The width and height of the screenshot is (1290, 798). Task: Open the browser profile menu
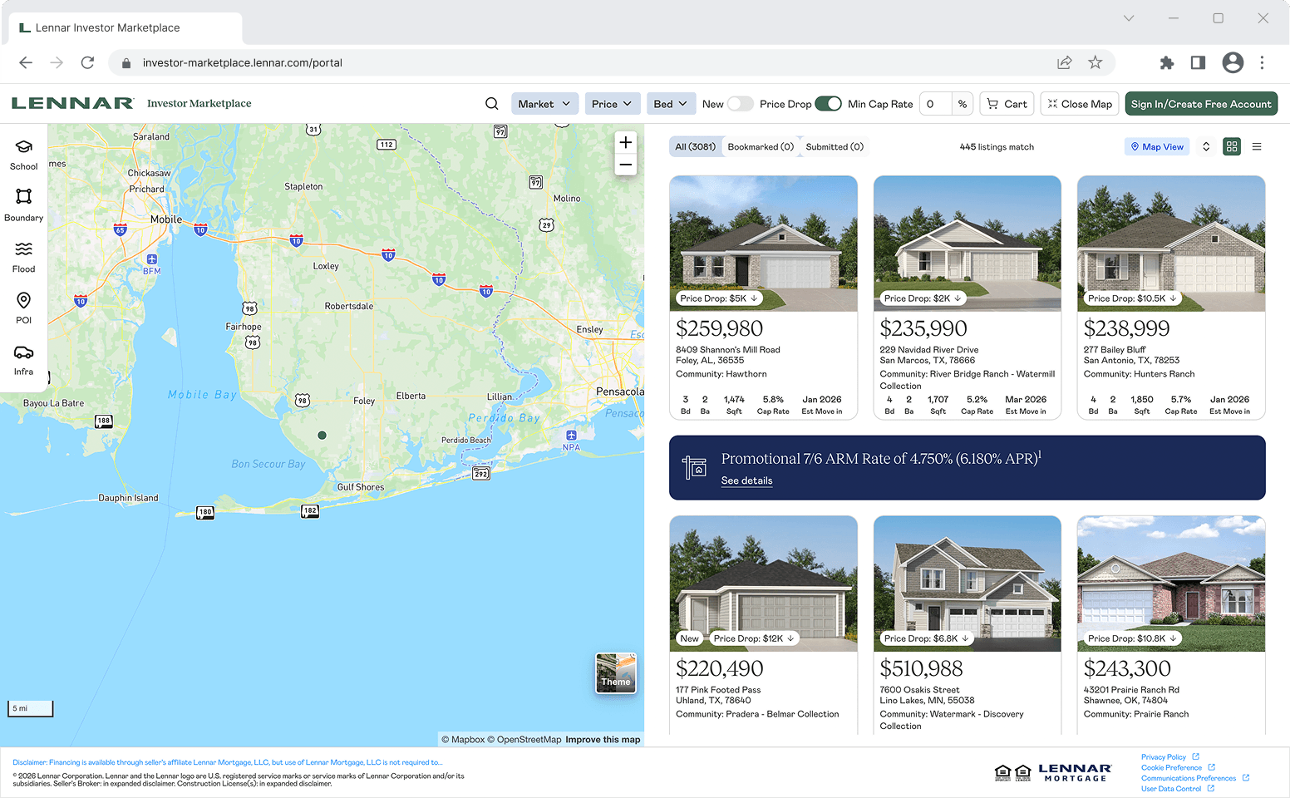click(x=1233, y=62)
